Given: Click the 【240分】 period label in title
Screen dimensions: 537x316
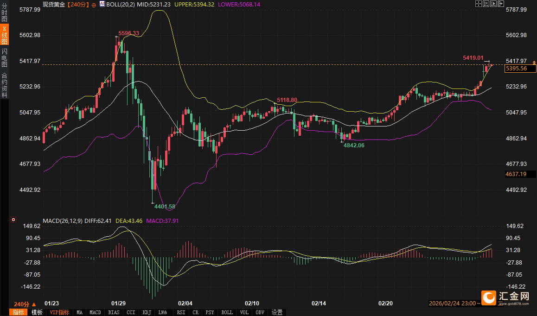Looking at the screenshot, I should pyautogui.click(x=78, y=5).
